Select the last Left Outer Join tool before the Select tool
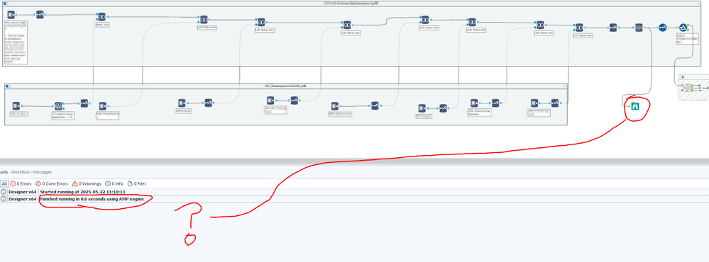The width and height of the screenshot is (709, 262). [579, 28]
